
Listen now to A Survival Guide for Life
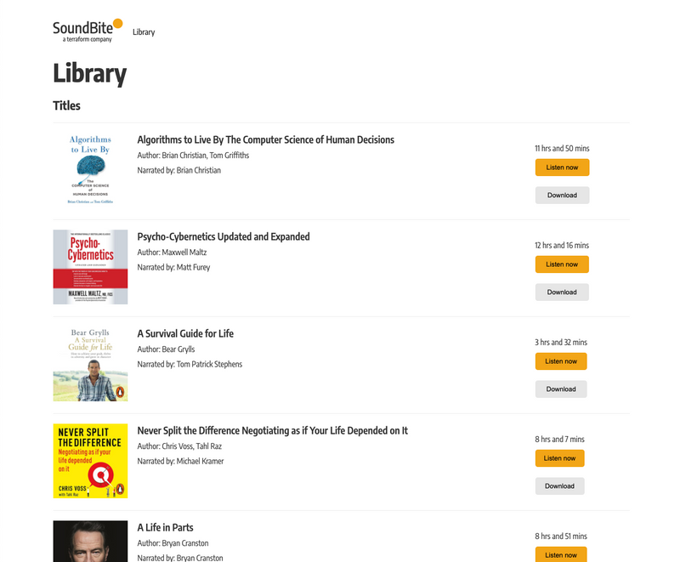tap(561, 361)
